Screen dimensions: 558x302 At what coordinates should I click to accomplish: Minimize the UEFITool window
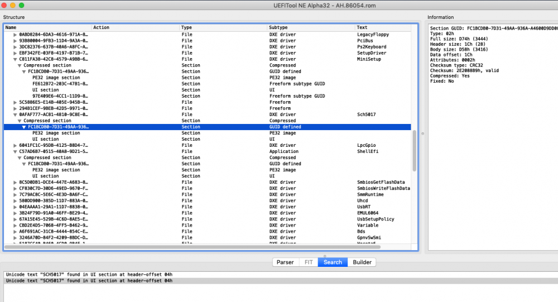[x=13, y=6]
